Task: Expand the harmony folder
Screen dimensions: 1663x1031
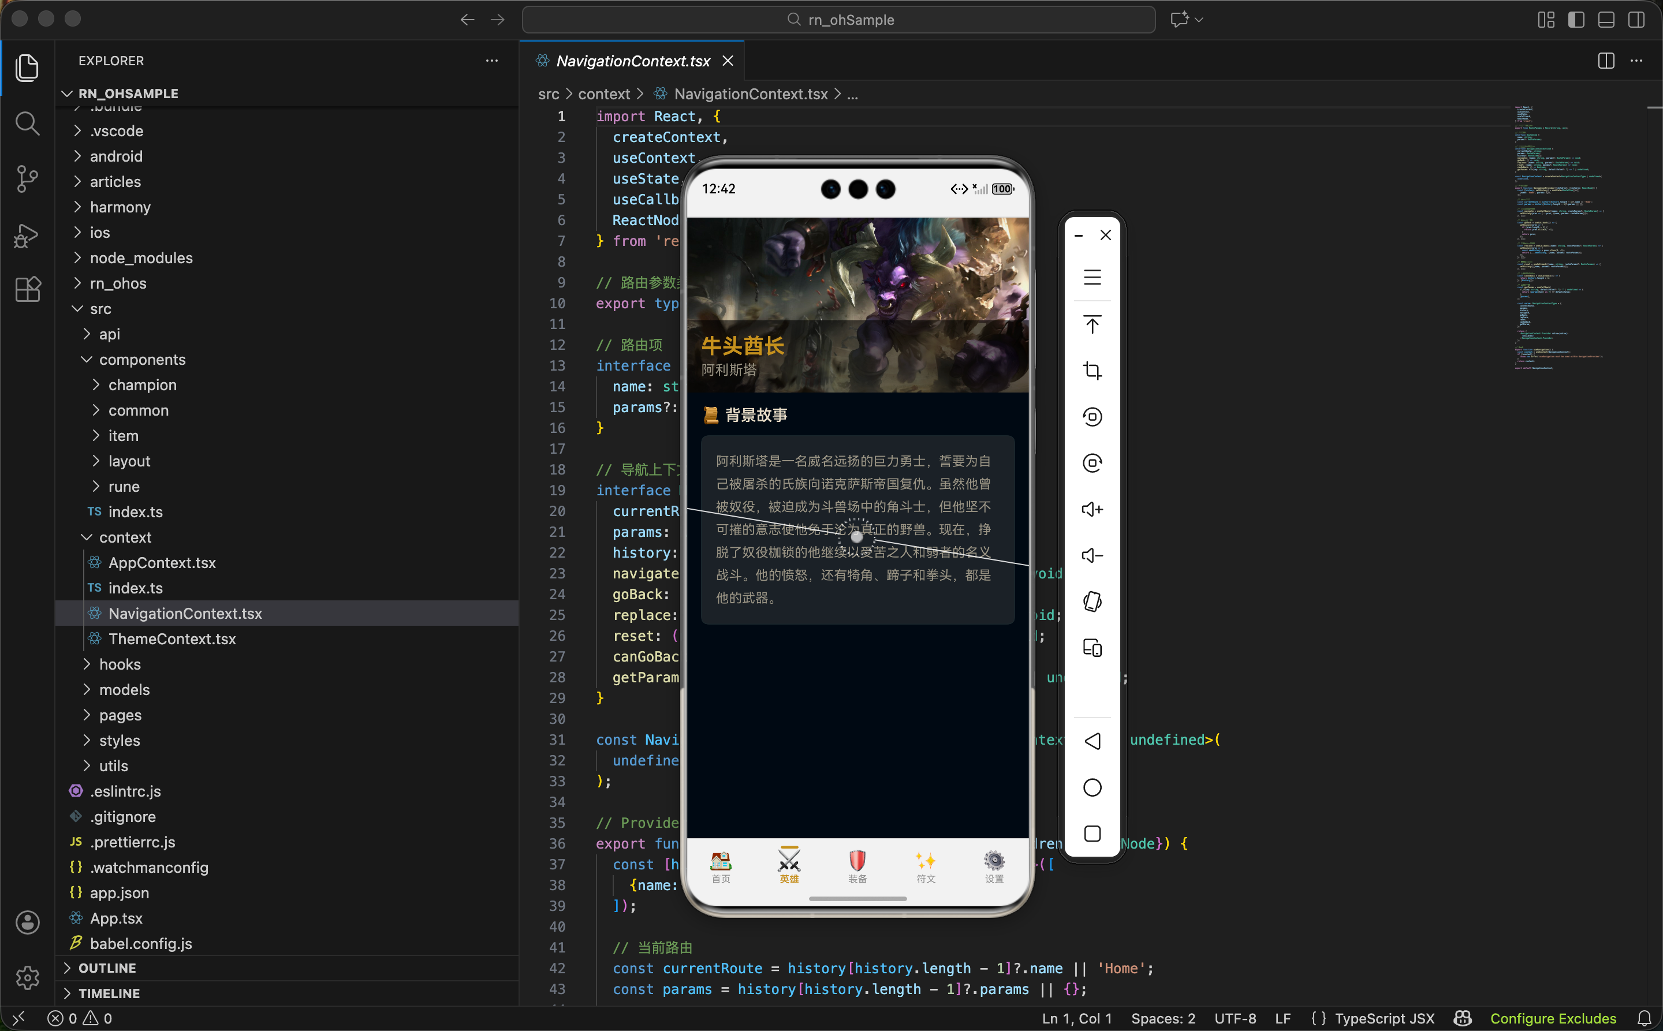Action: (x=286, y=207)
